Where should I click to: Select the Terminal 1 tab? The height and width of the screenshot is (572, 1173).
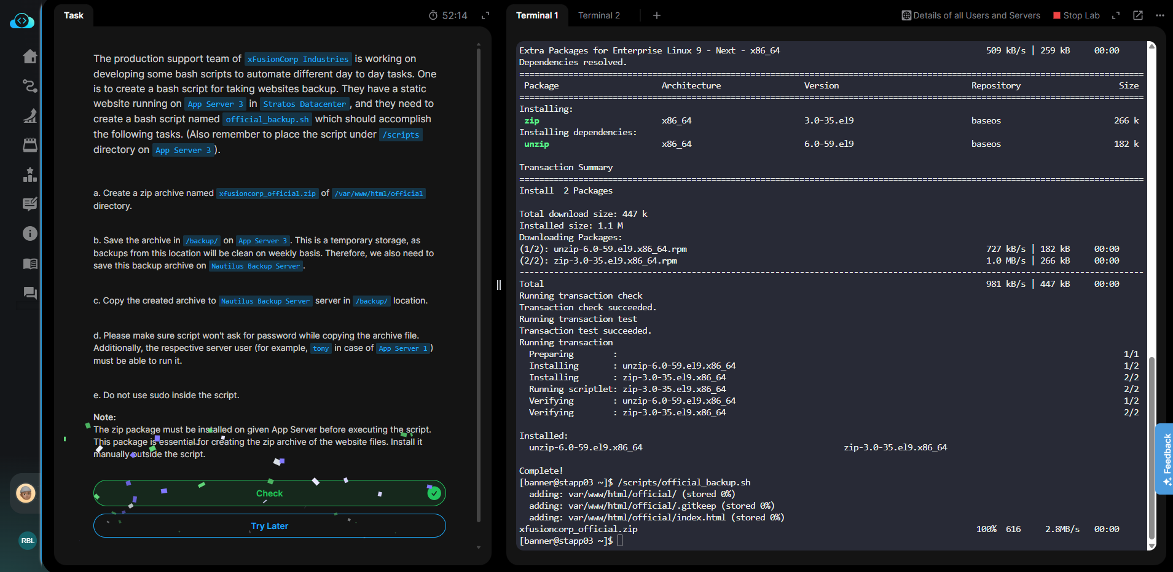[x=537, y=15]
